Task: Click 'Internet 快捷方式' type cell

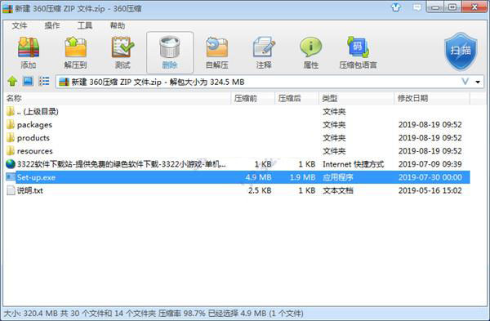Action: [353, 164]
